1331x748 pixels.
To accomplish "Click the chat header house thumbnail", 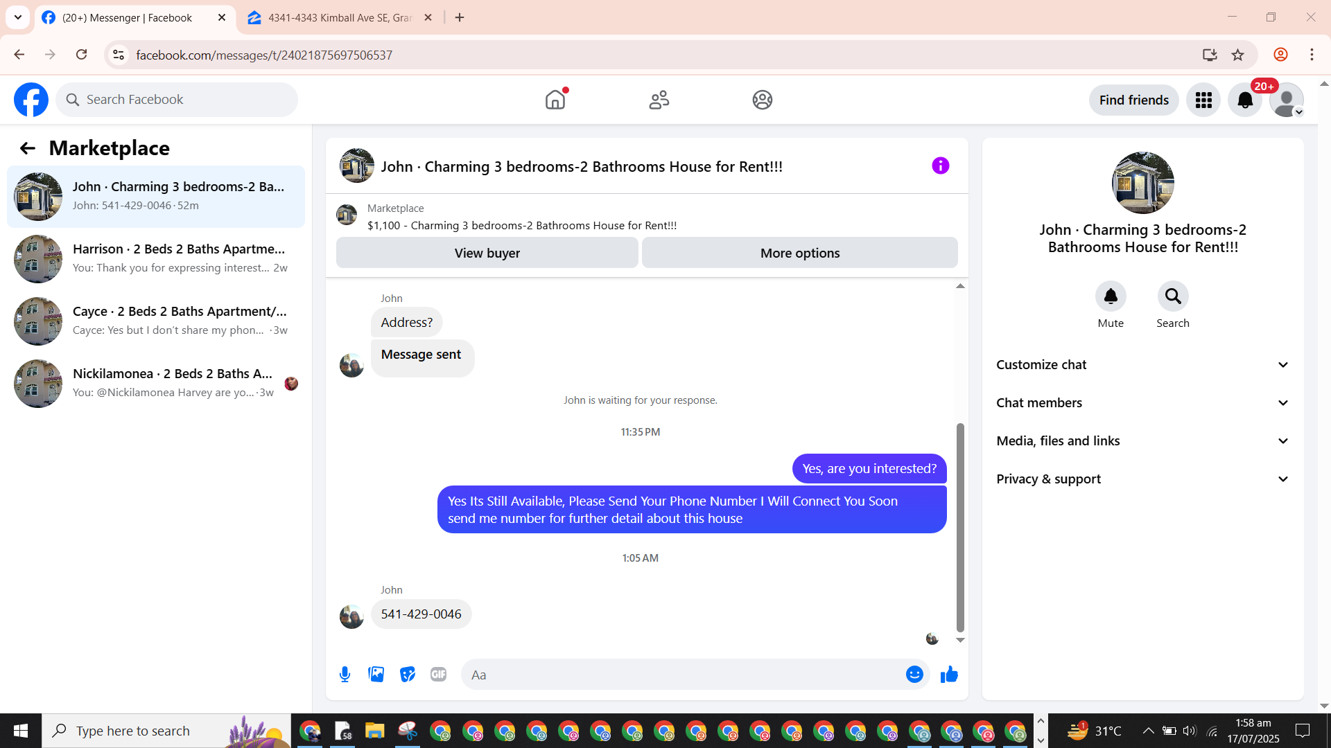I will click(x=357, y=166).
